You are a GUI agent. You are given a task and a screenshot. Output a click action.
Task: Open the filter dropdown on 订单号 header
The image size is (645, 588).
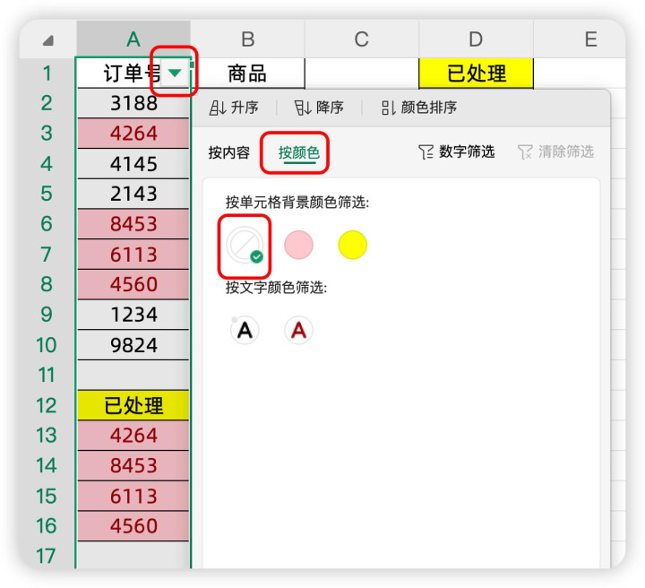(175, 73)
